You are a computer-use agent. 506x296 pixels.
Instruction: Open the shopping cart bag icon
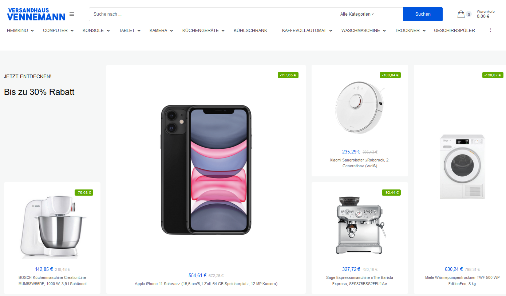click(x=461, y=15)
